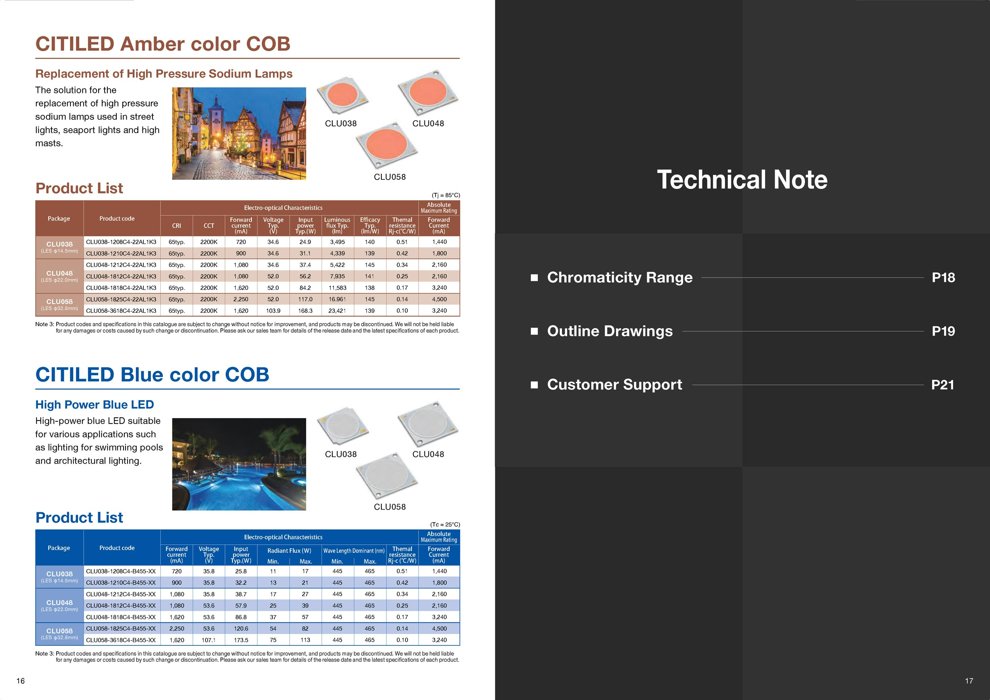The width and height of the screenshot is (990, 700).
Task: Click product code CLU038-1208C4-B455-XX
Action: click(x=121, y=571)
